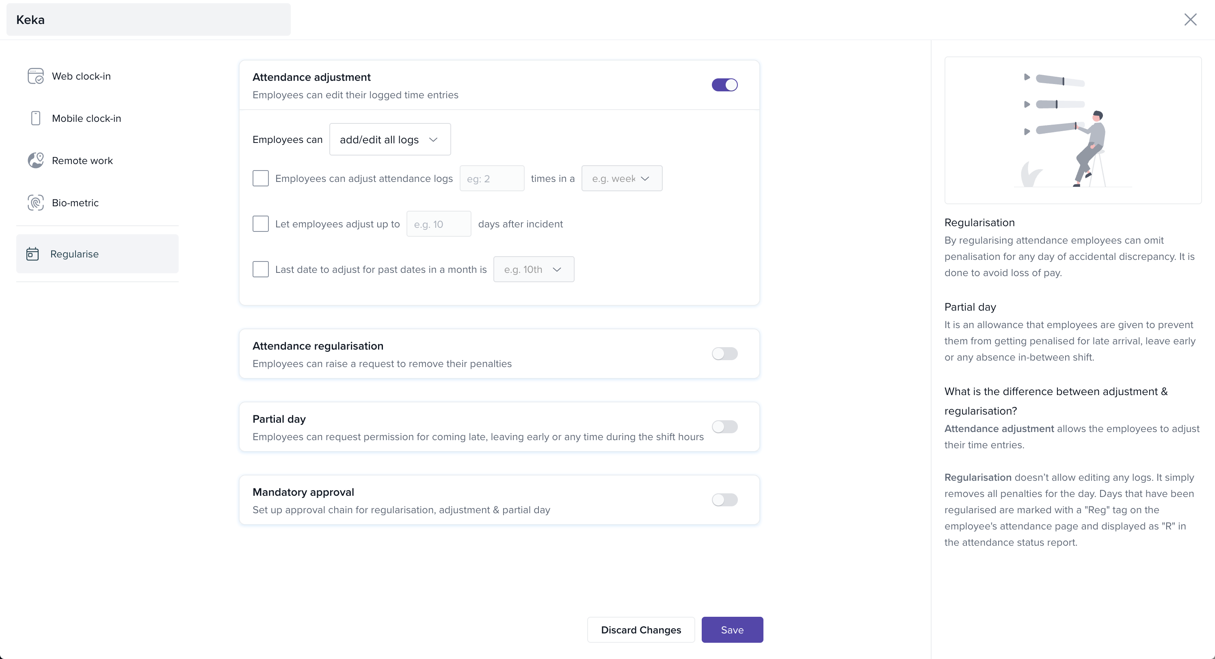Disable the Attendance adjustment toggle
The width and height of the screenshot is (1215, 659).
pyautogui.click(x=724, y=85)
